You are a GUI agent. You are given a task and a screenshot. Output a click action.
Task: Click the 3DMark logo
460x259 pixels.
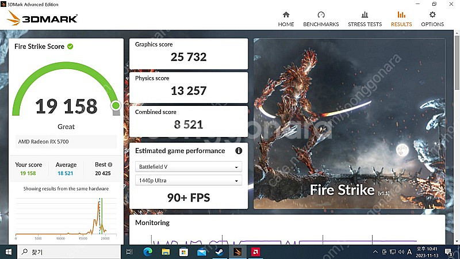[42, 18]
